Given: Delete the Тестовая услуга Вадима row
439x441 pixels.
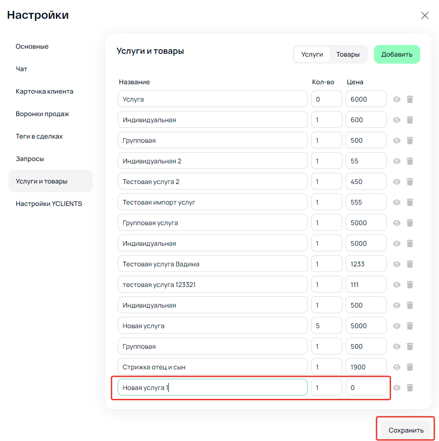Looking at the screenshot, I should tap(410, 264).
